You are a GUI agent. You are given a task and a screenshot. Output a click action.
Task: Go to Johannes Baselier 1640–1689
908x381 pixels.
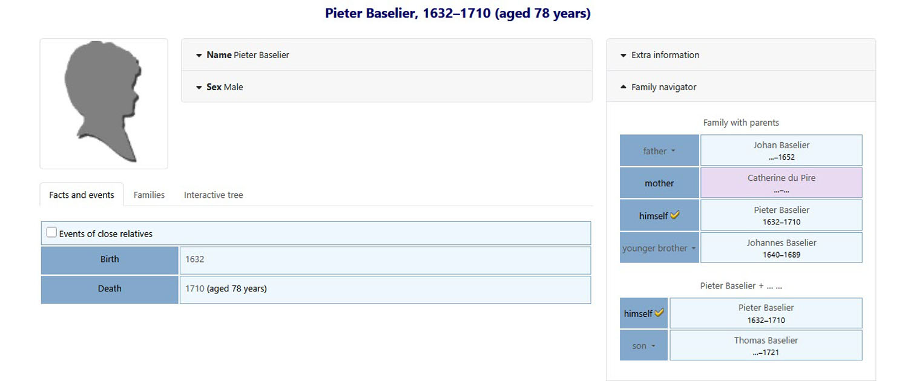781,248
